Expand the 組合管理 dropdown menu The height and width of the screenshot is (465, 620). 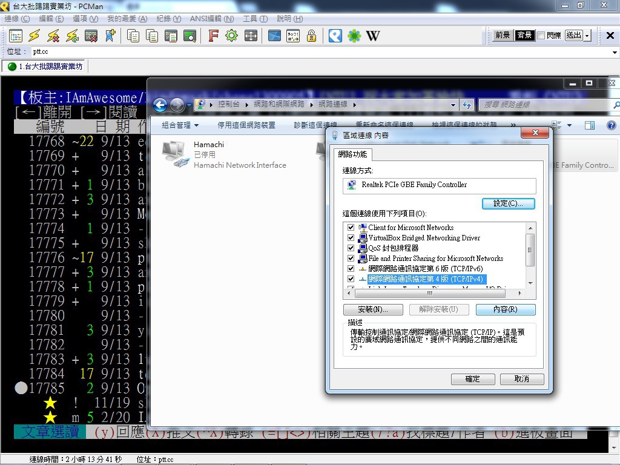(180, 125)
